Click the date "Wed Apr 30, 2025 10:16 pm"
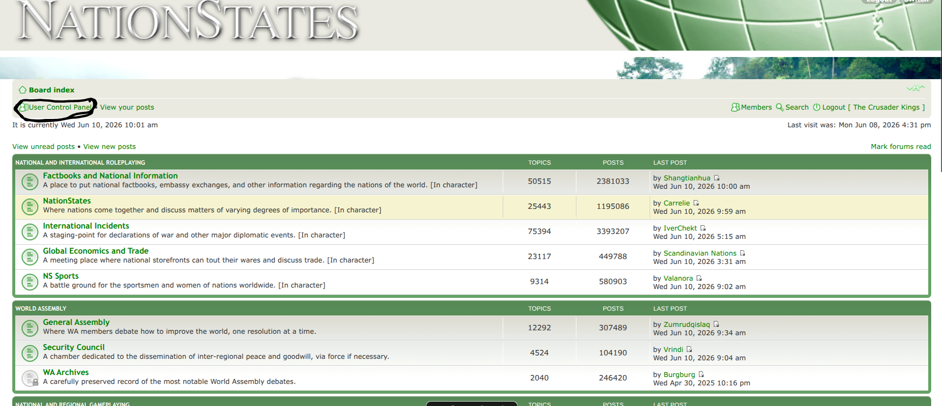This screenshot has height=406, width=942. (x=702, y=383)
